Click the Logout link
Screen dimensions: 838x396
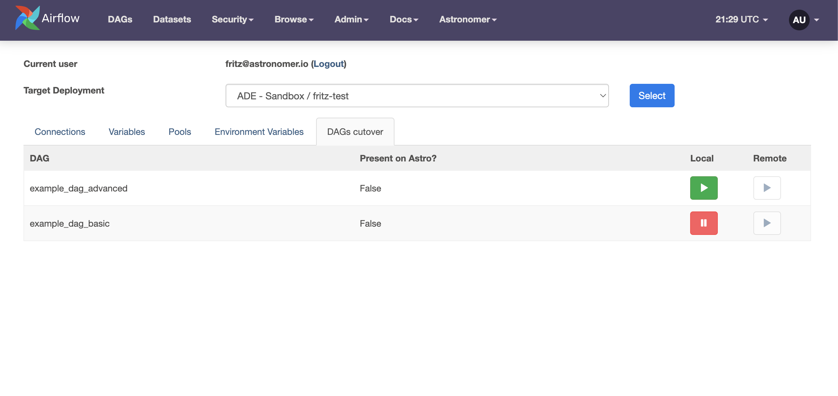(328, 64)
